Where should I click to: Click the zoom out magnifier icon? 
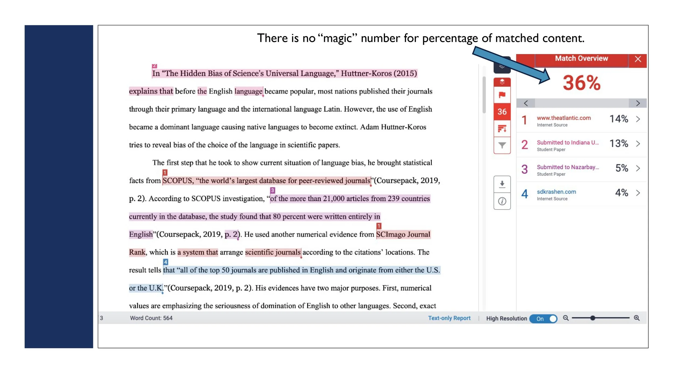(x=566, y=318)
